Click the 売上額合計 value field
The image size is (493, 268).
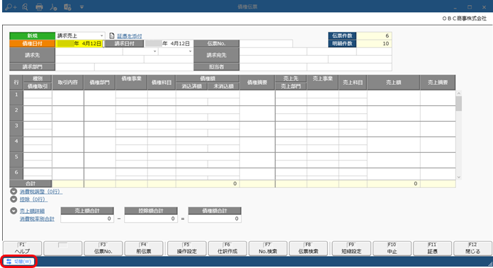(x=87, y=219)
